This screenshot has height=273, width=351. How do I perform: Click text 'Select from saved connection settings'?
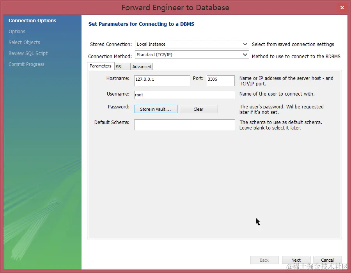[x=293, y=44]
